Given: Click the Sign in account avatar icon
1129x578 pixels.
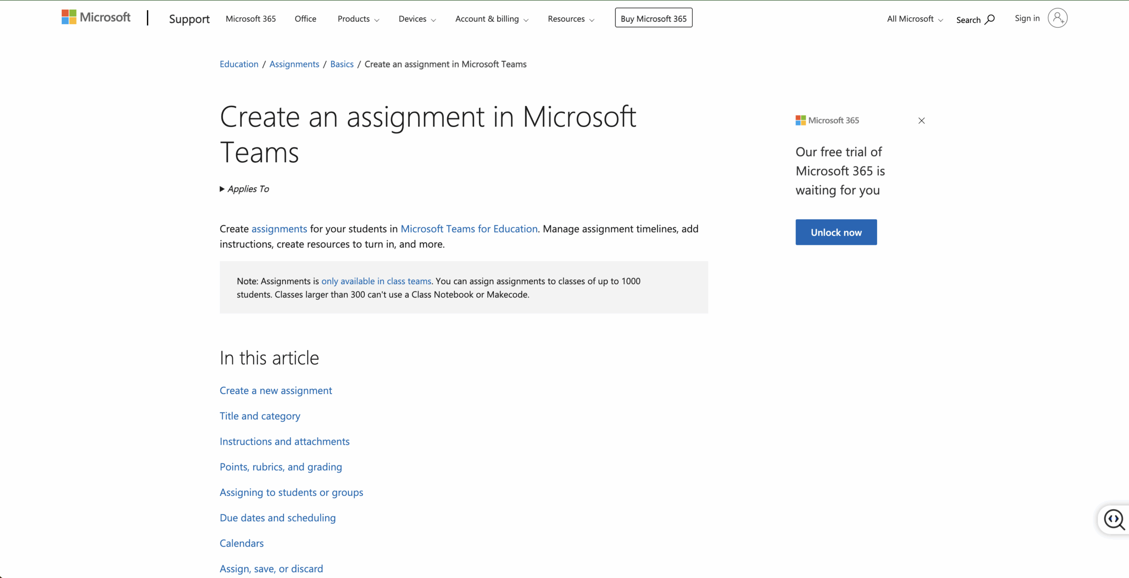Looking at the screenshot, I should pos(1057,18).
